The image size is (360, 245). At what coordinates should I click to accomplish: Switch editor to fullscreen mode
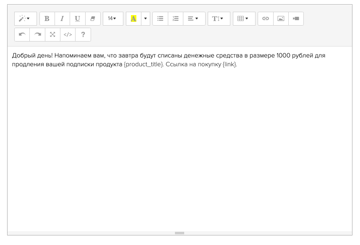(x=52, y=35)
